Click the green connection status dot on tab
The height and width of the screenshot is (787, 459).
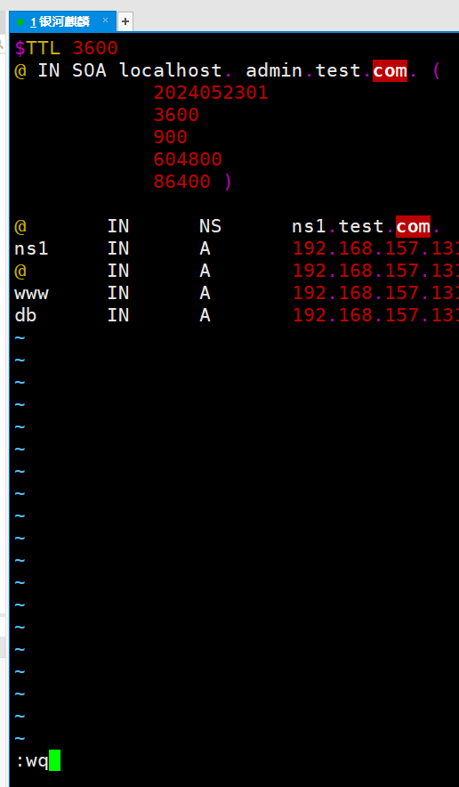tap(20, 21)
